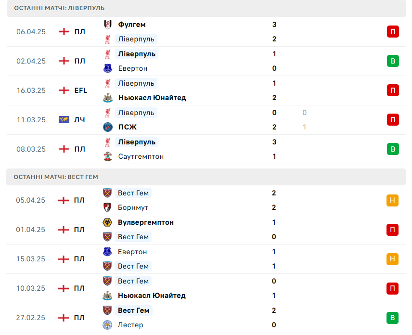The image size is (412, 335).
Task: Click orange draw badge for Bournemouth match
Action: (x=392, y=200)
